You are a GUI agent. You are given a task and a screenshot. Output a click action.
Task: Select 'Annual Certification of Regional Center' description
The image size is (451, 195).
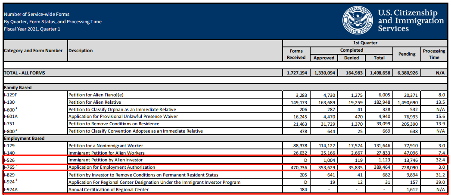109,189
